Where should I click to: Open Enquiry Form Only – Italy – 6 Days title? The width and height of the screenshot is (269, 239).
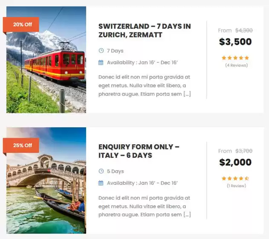[x=139, y=151]
